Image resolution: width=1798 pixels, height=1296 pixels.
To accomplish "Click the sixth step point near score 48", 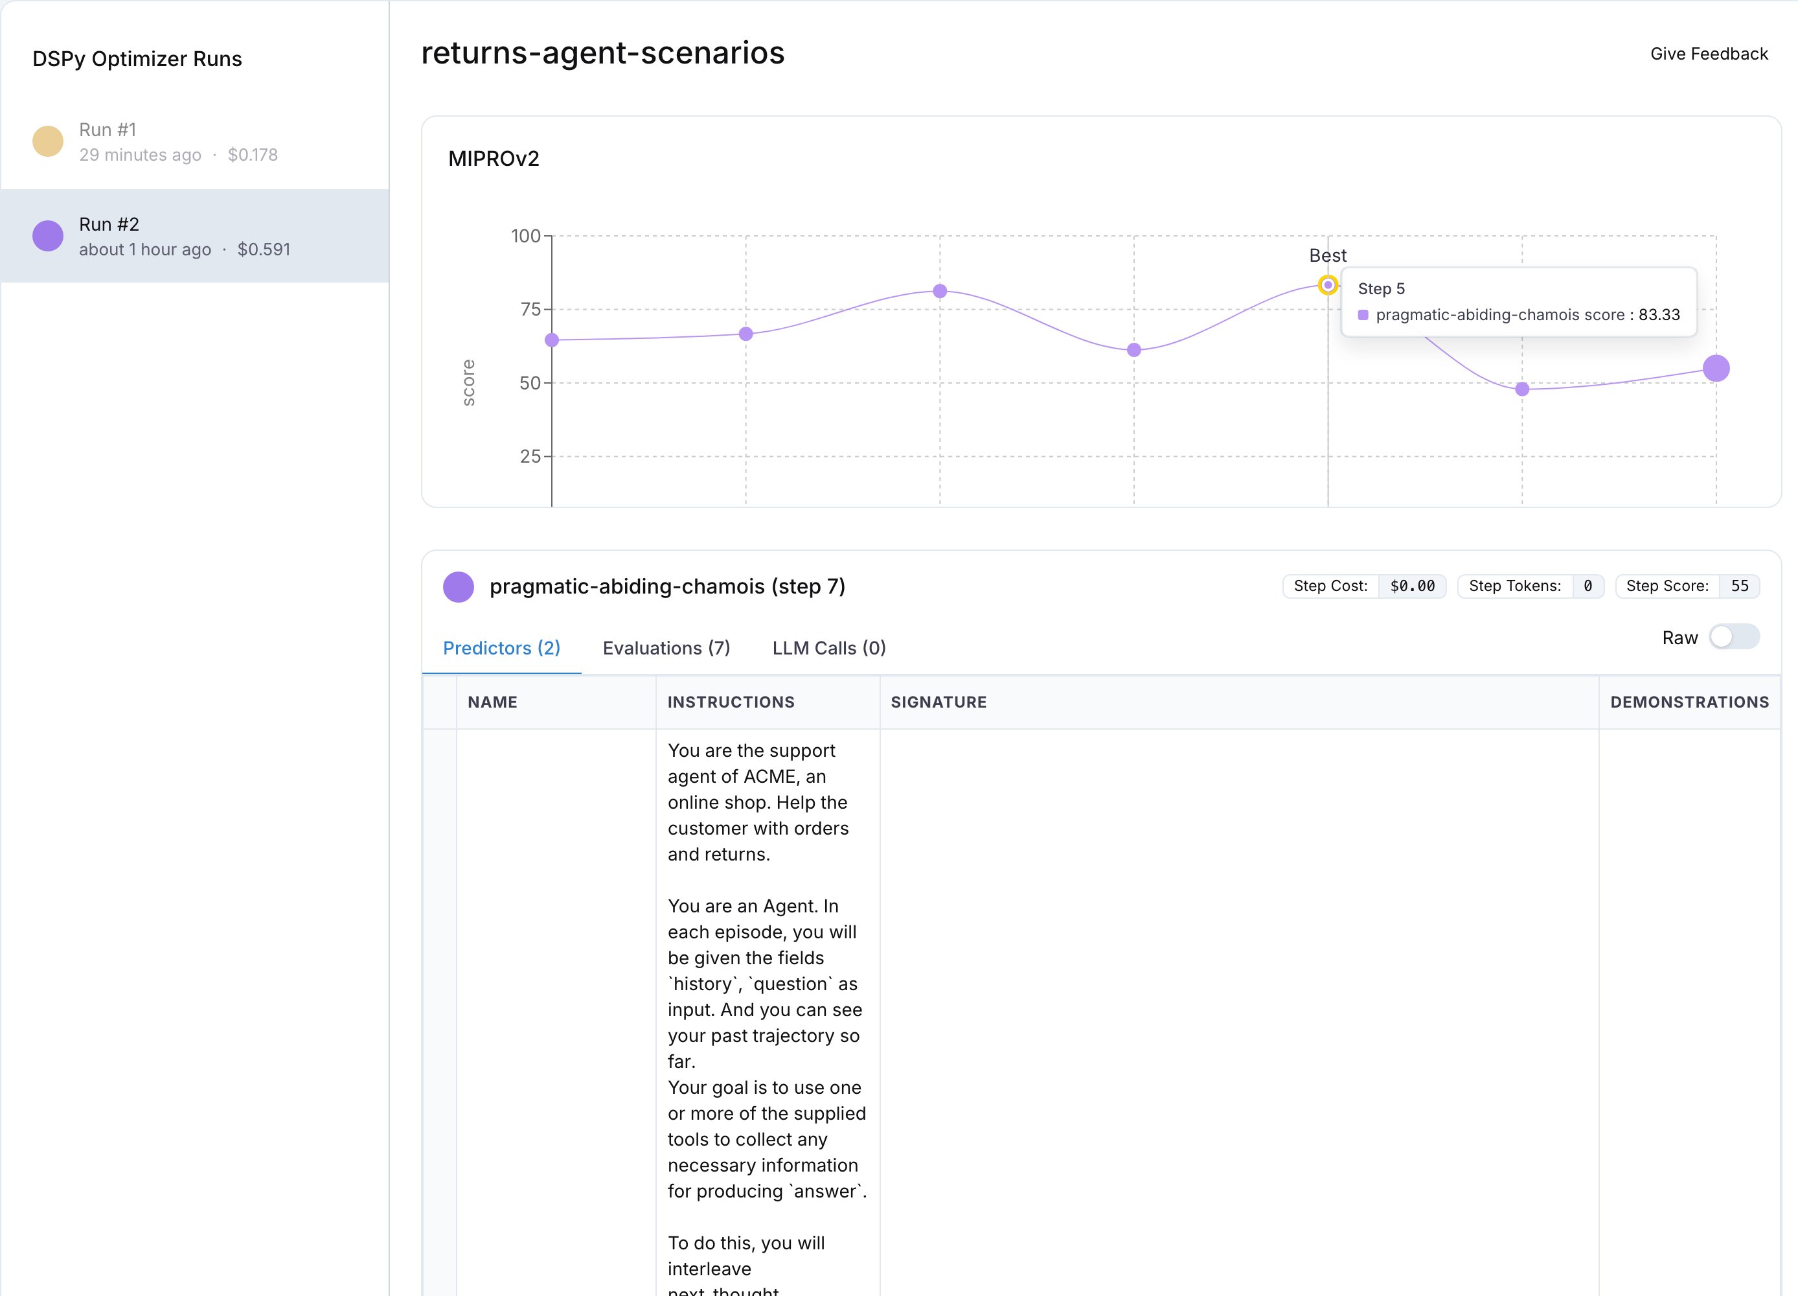I will (1522, 389).
